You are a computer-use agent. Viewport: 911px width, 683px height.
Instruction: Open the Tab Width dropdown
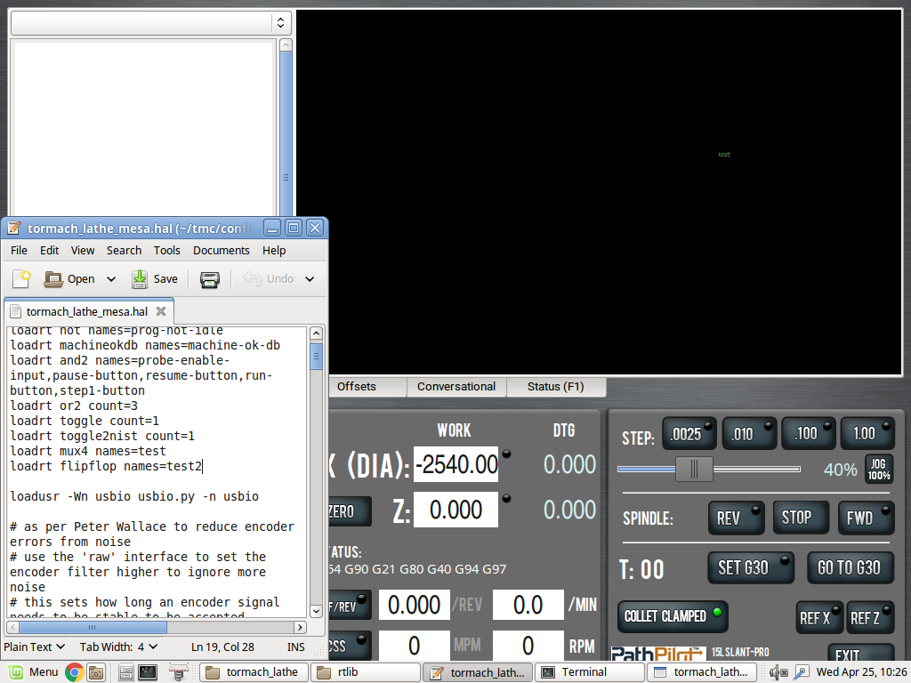pos(118,647)
